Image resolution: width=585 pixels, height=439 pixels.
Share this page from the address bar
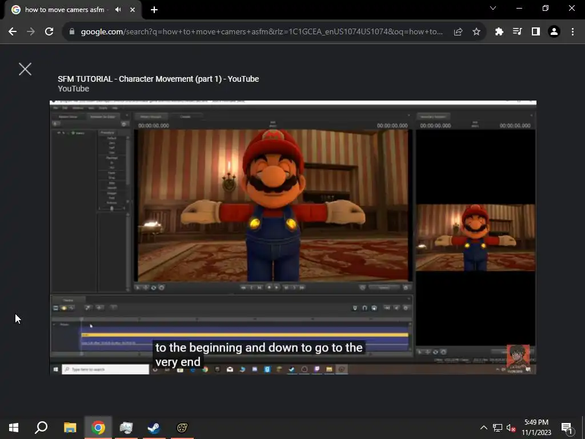pos(458,32)
